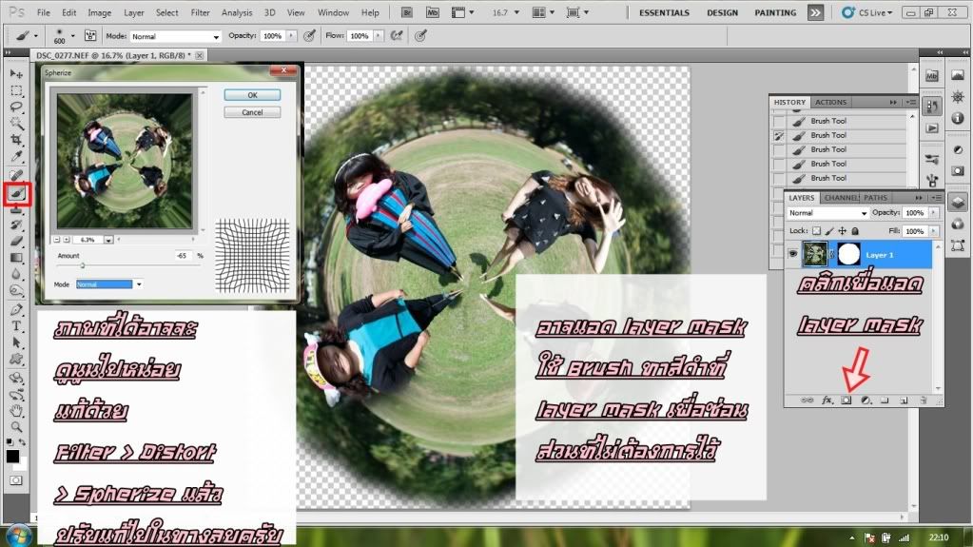This screenshot has width=973, height=547.
Task: Switch to Design workspace
Action: (722, 12)
